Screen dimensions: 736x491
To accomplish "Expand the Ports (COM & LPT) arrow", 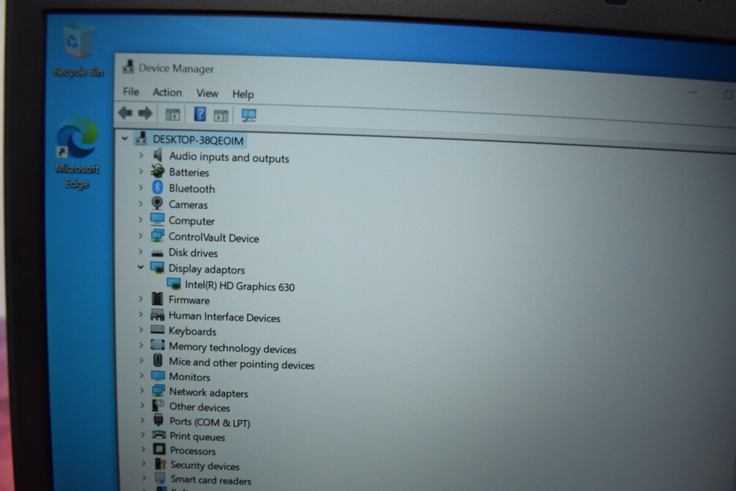I will click(142, 420).
